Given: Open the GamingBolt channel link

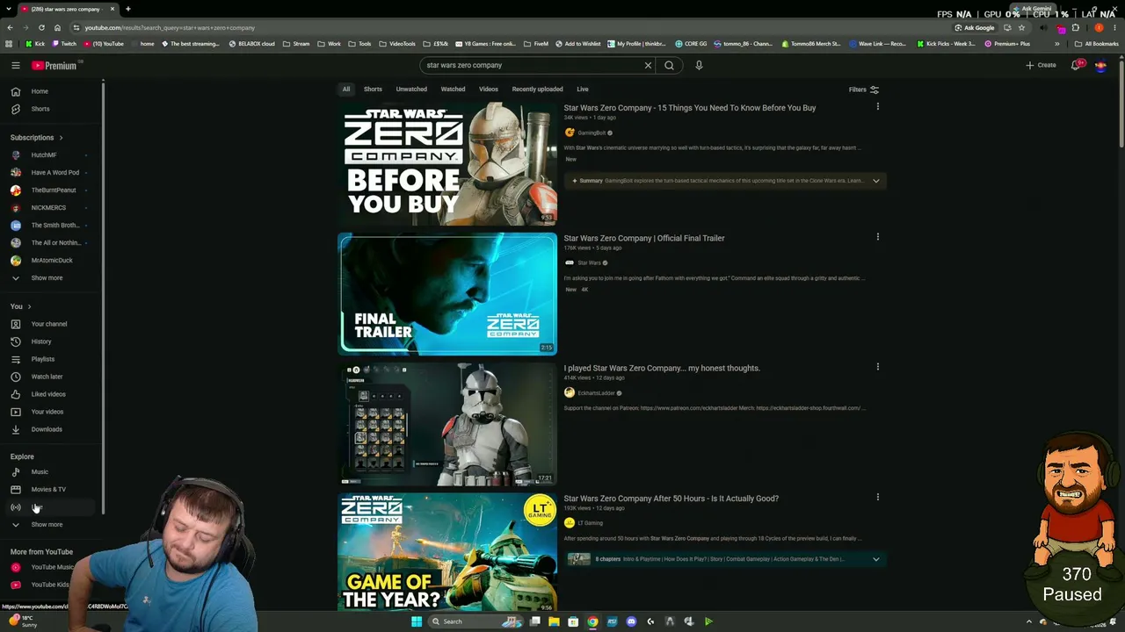Looking at the screenshot, I should 592,133.
